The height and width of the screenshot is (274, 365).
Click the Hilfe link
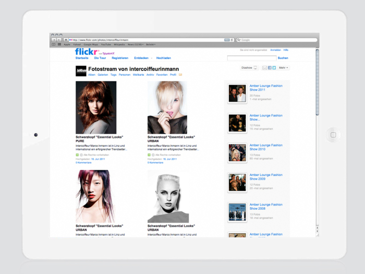tap(286, 50)
